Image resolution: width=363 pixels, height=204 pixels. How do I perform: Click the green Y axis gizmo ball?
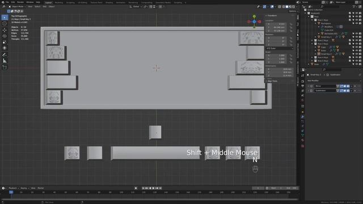254,16
